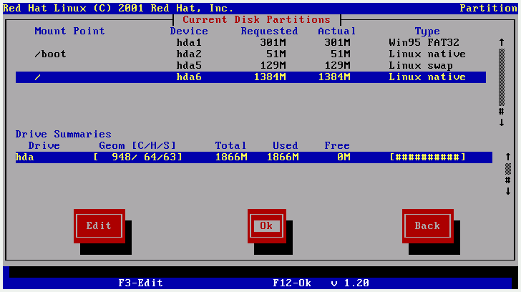Click the Mount Point column header

[70, 31]
